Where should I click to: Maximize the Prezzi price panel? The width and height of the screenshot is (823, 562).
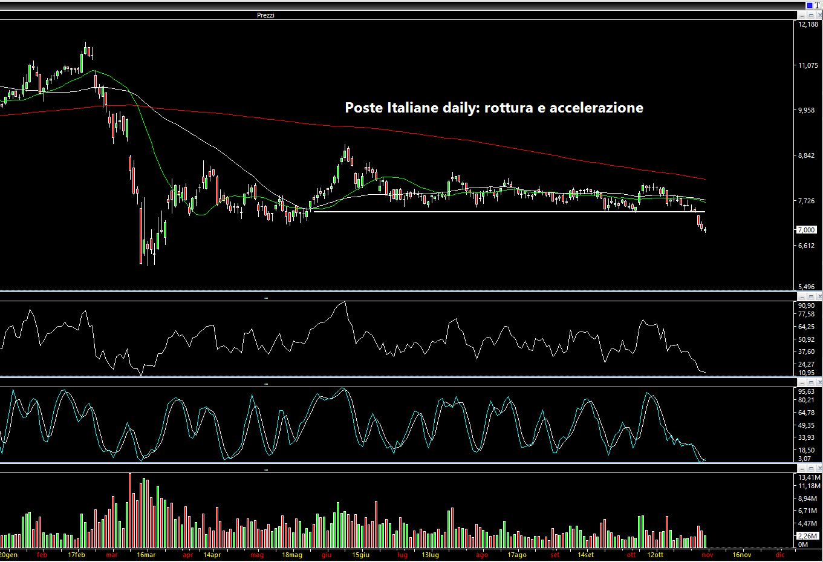[x=810, y=15]
